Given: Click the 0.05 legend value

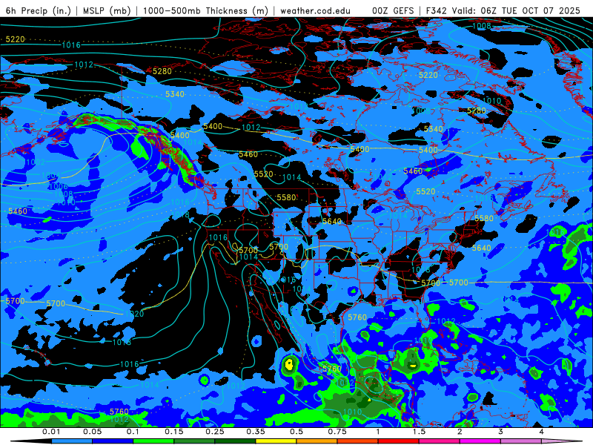Looking at the screenshot, I should pyautogui.click(x=92, y=432).
